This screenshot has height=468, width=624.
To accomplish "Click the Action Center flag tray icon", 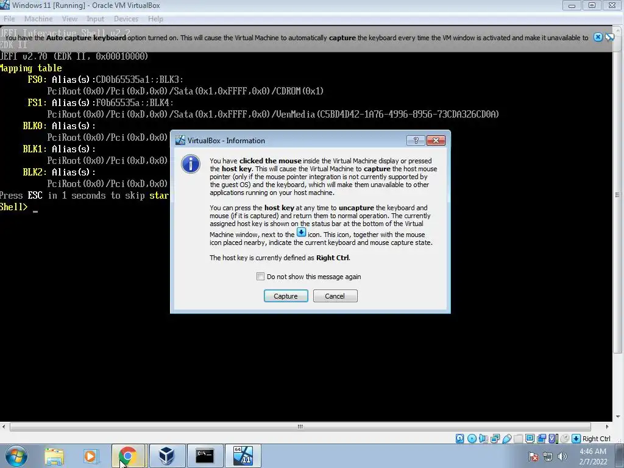I will click(x=533, y=456).
